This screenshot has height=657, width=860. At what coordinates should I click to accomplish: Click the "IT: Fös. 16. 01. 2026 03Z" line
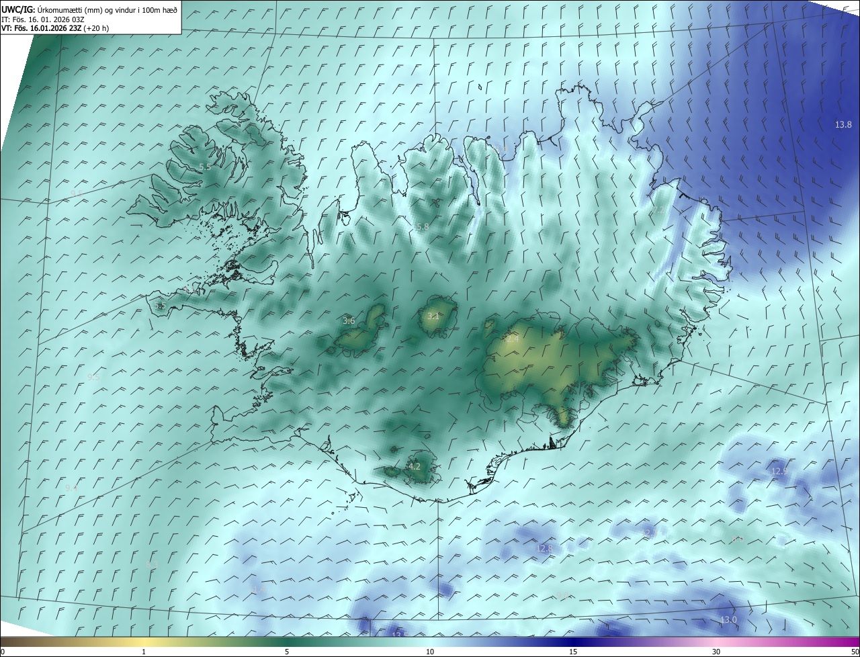43,19
